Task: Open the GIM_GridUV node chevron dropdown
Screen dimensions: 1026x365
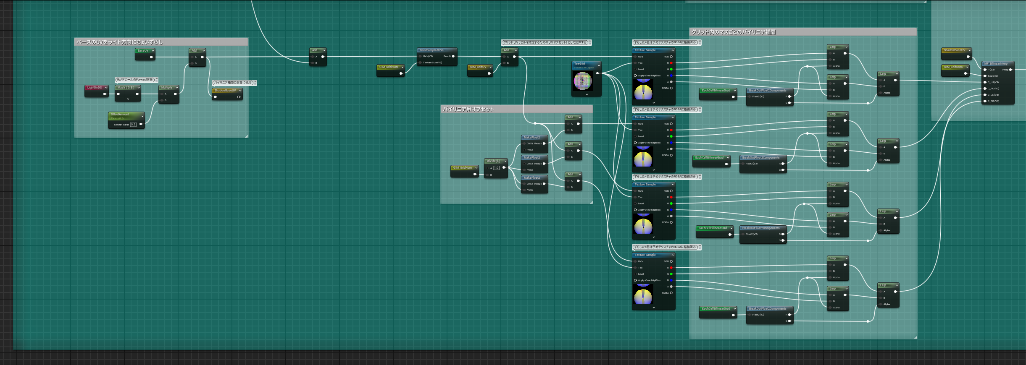Action: [490, 67]
